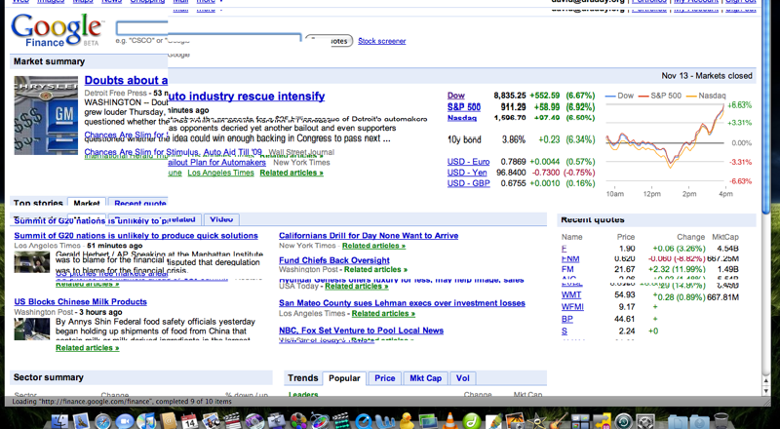780x429 pixels.
Task: Open FNM ticker in Recent quotes
Action: pos(570,258)
